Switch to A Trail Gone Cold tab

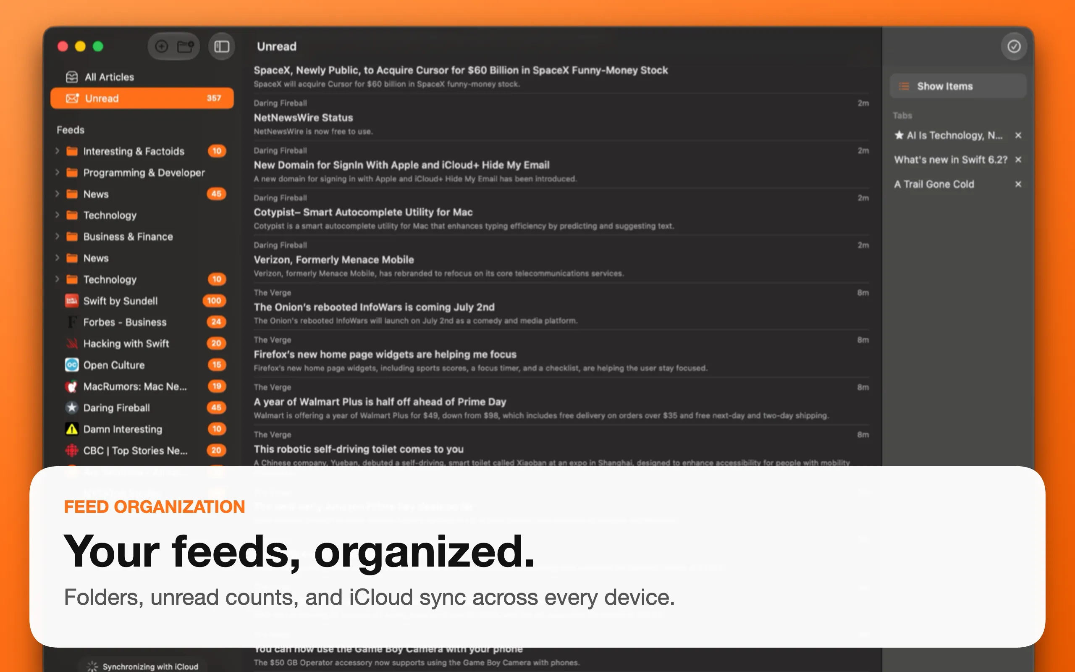[934, 184]
